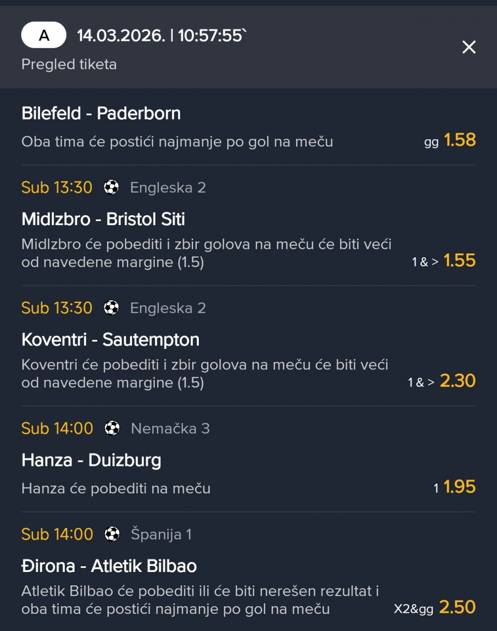Tap the gg 1.58 odds
497x631 pixels.
click(459, 140)
